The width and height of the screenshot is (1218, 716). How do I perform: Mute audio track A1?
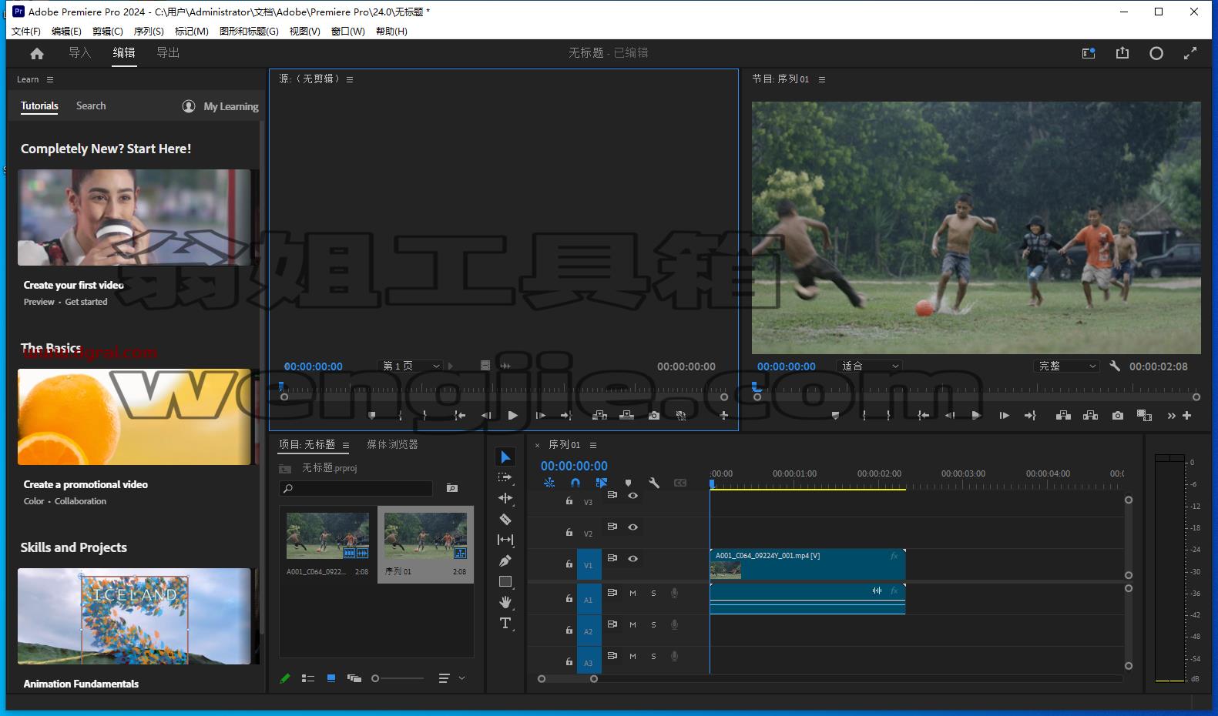pyautogui.click(x=632, y=593)
